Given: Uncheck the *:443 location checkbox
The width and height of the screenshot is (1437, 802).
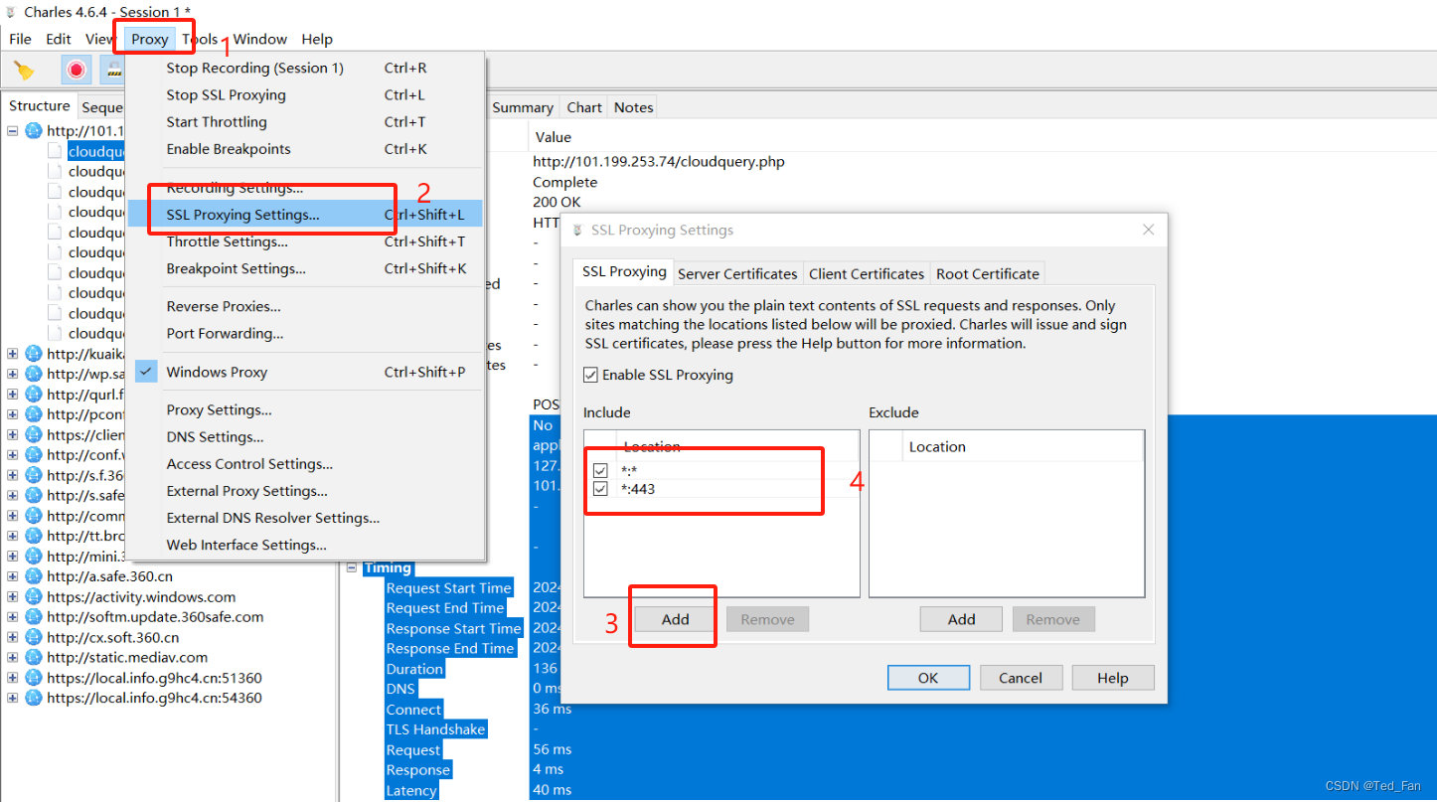Looking at the screenshot, I should point(600,489).
